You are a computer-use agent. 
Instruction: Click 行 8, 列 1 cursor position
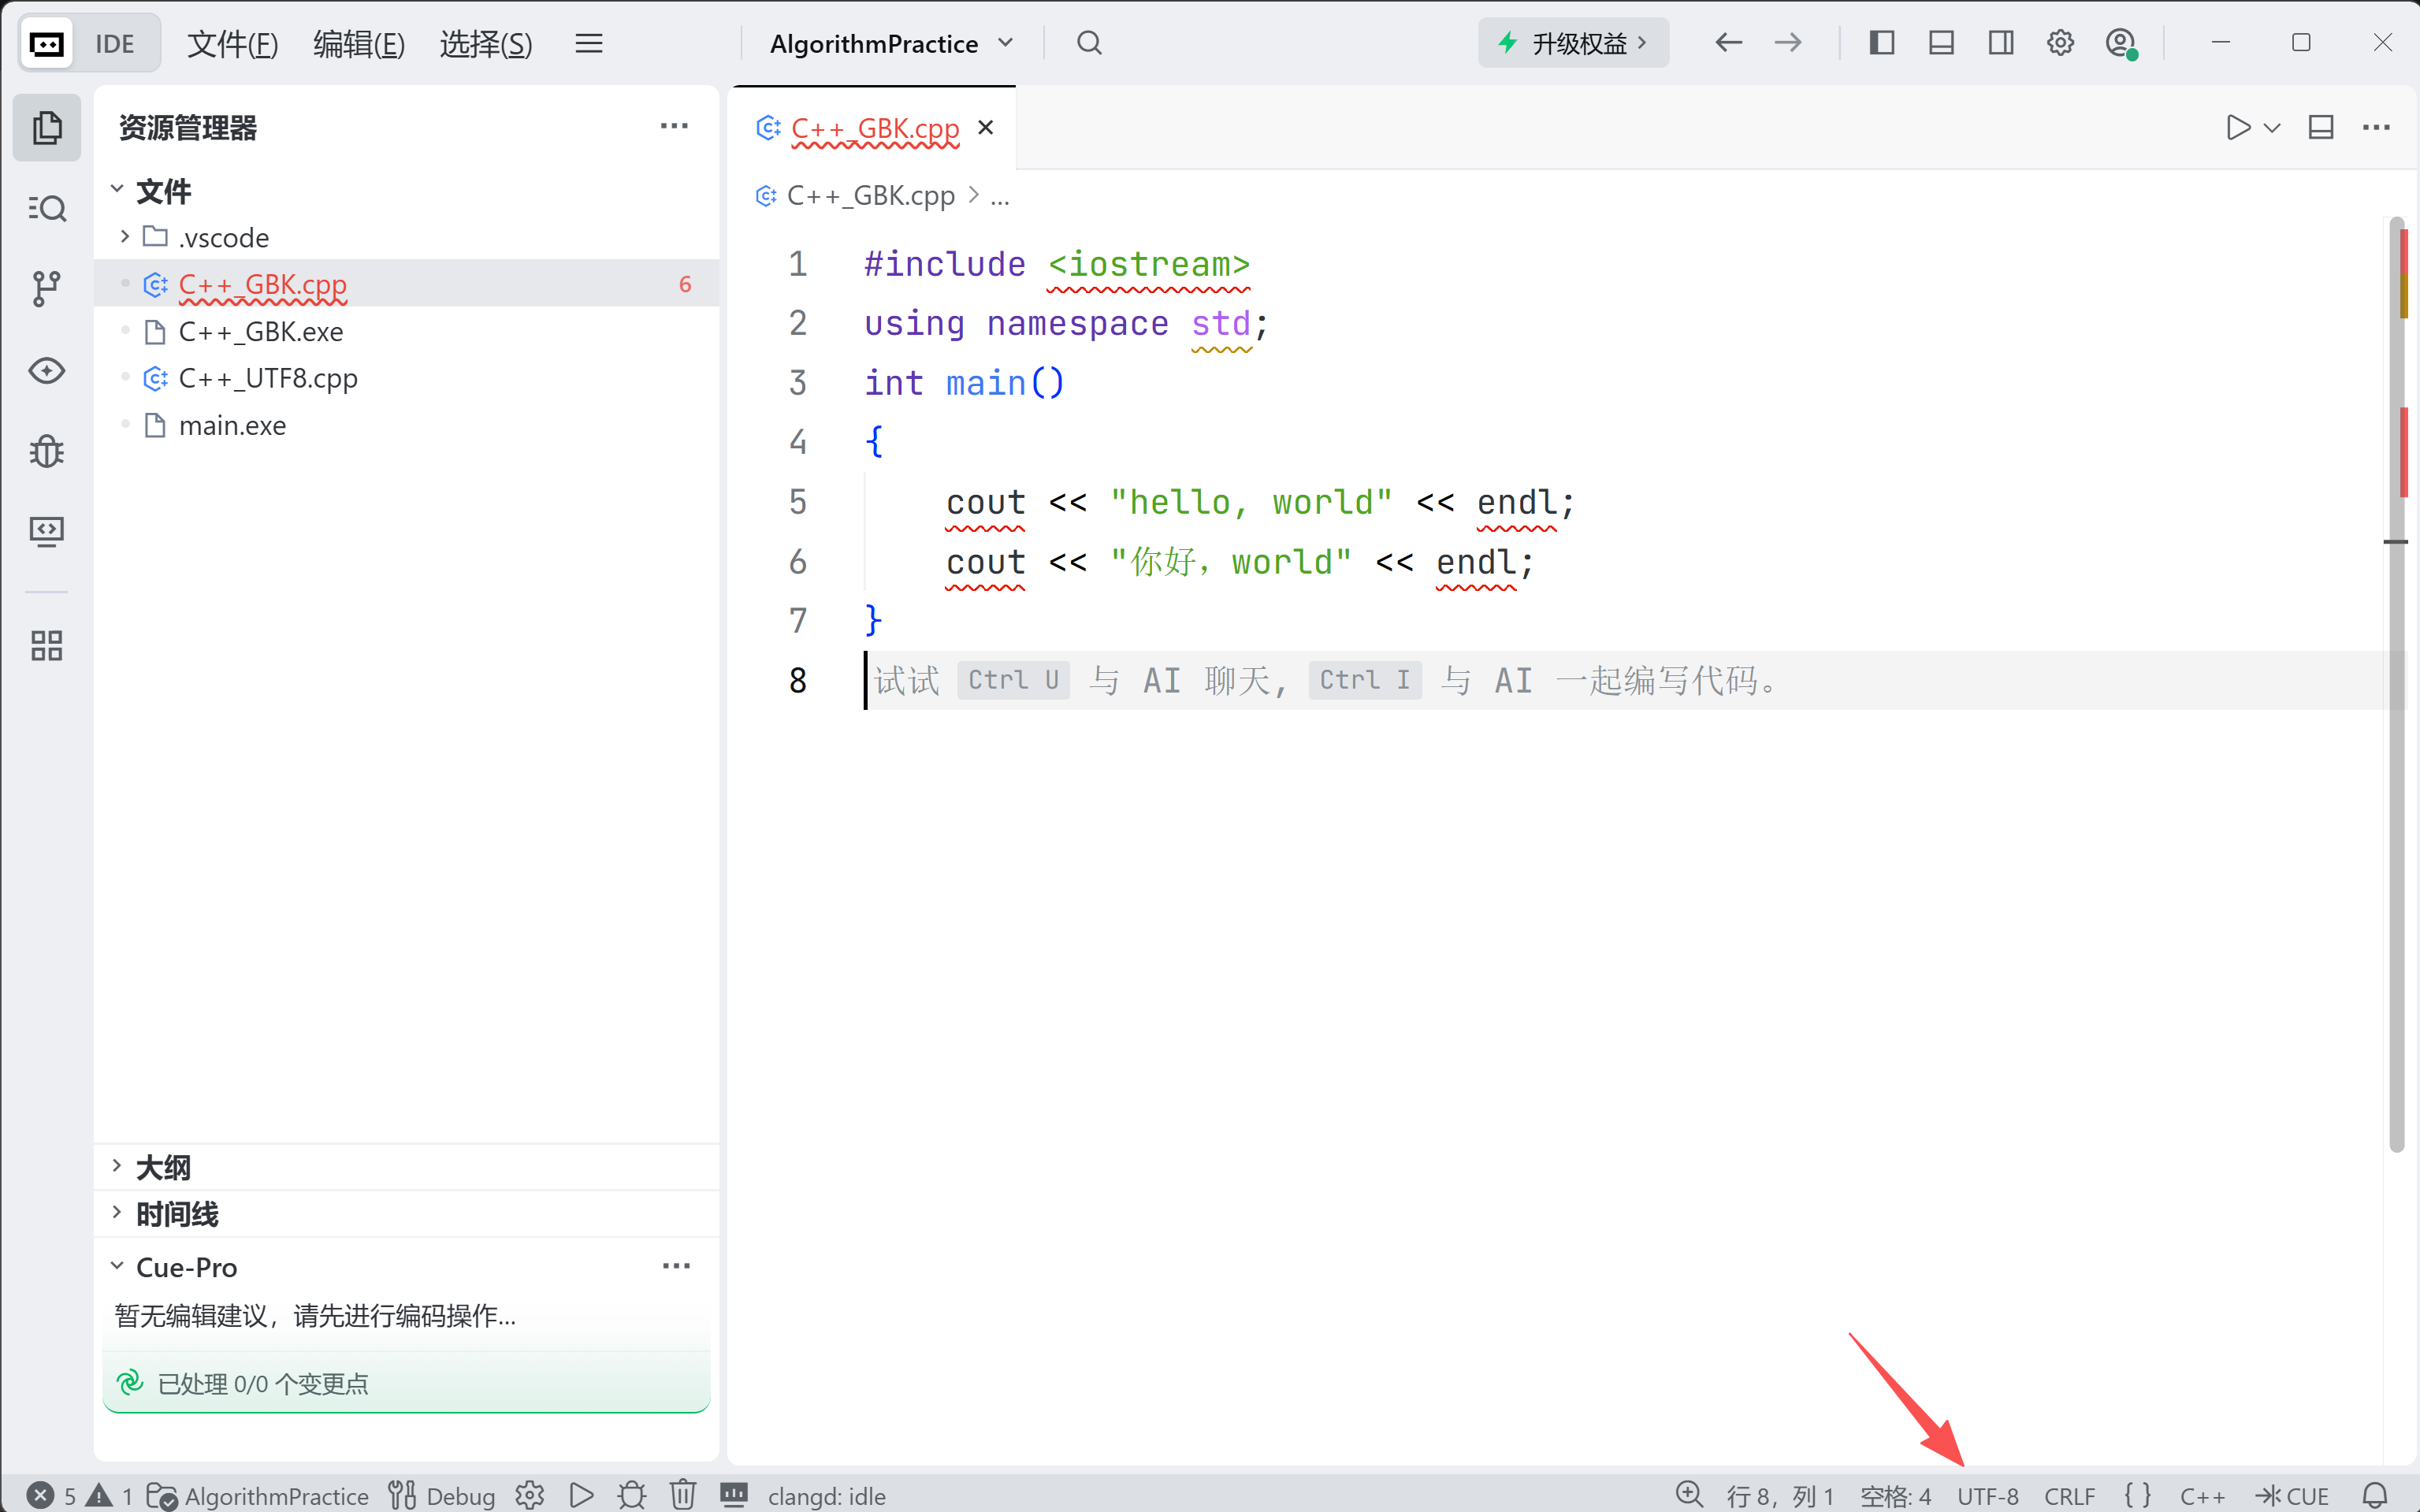(1780, 1496)
